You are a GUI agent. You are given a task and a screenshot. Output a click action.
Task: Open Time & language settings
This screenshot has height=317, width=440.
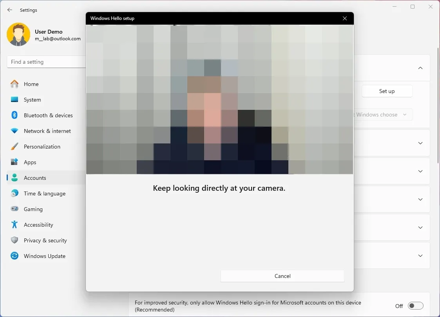click(44, 193)
